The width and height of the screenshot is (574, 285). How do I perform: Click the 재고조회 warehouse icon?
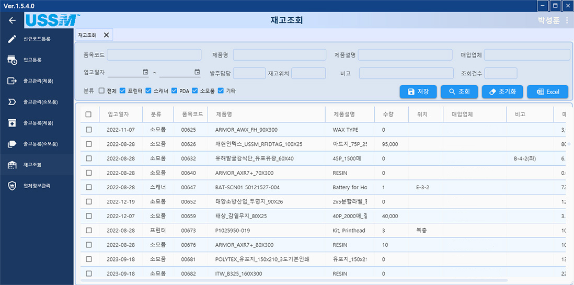(12, 165)
